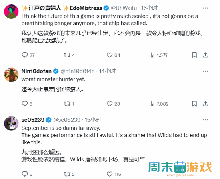Bookmark the Nin10dofan tweet
This screenshot has height=179, width=220.
tap(194, 104)
